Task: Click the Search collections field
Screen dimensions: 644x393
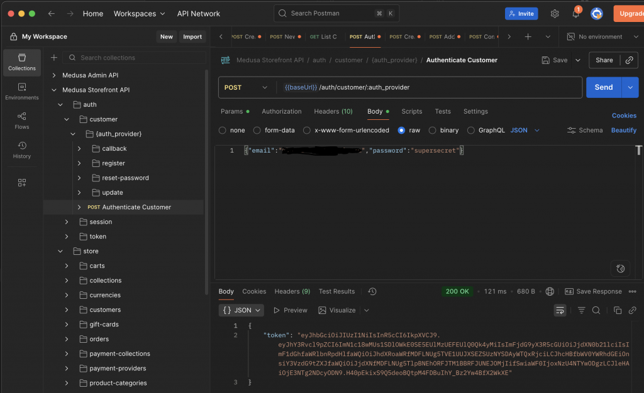Action: tap(135, 58)
